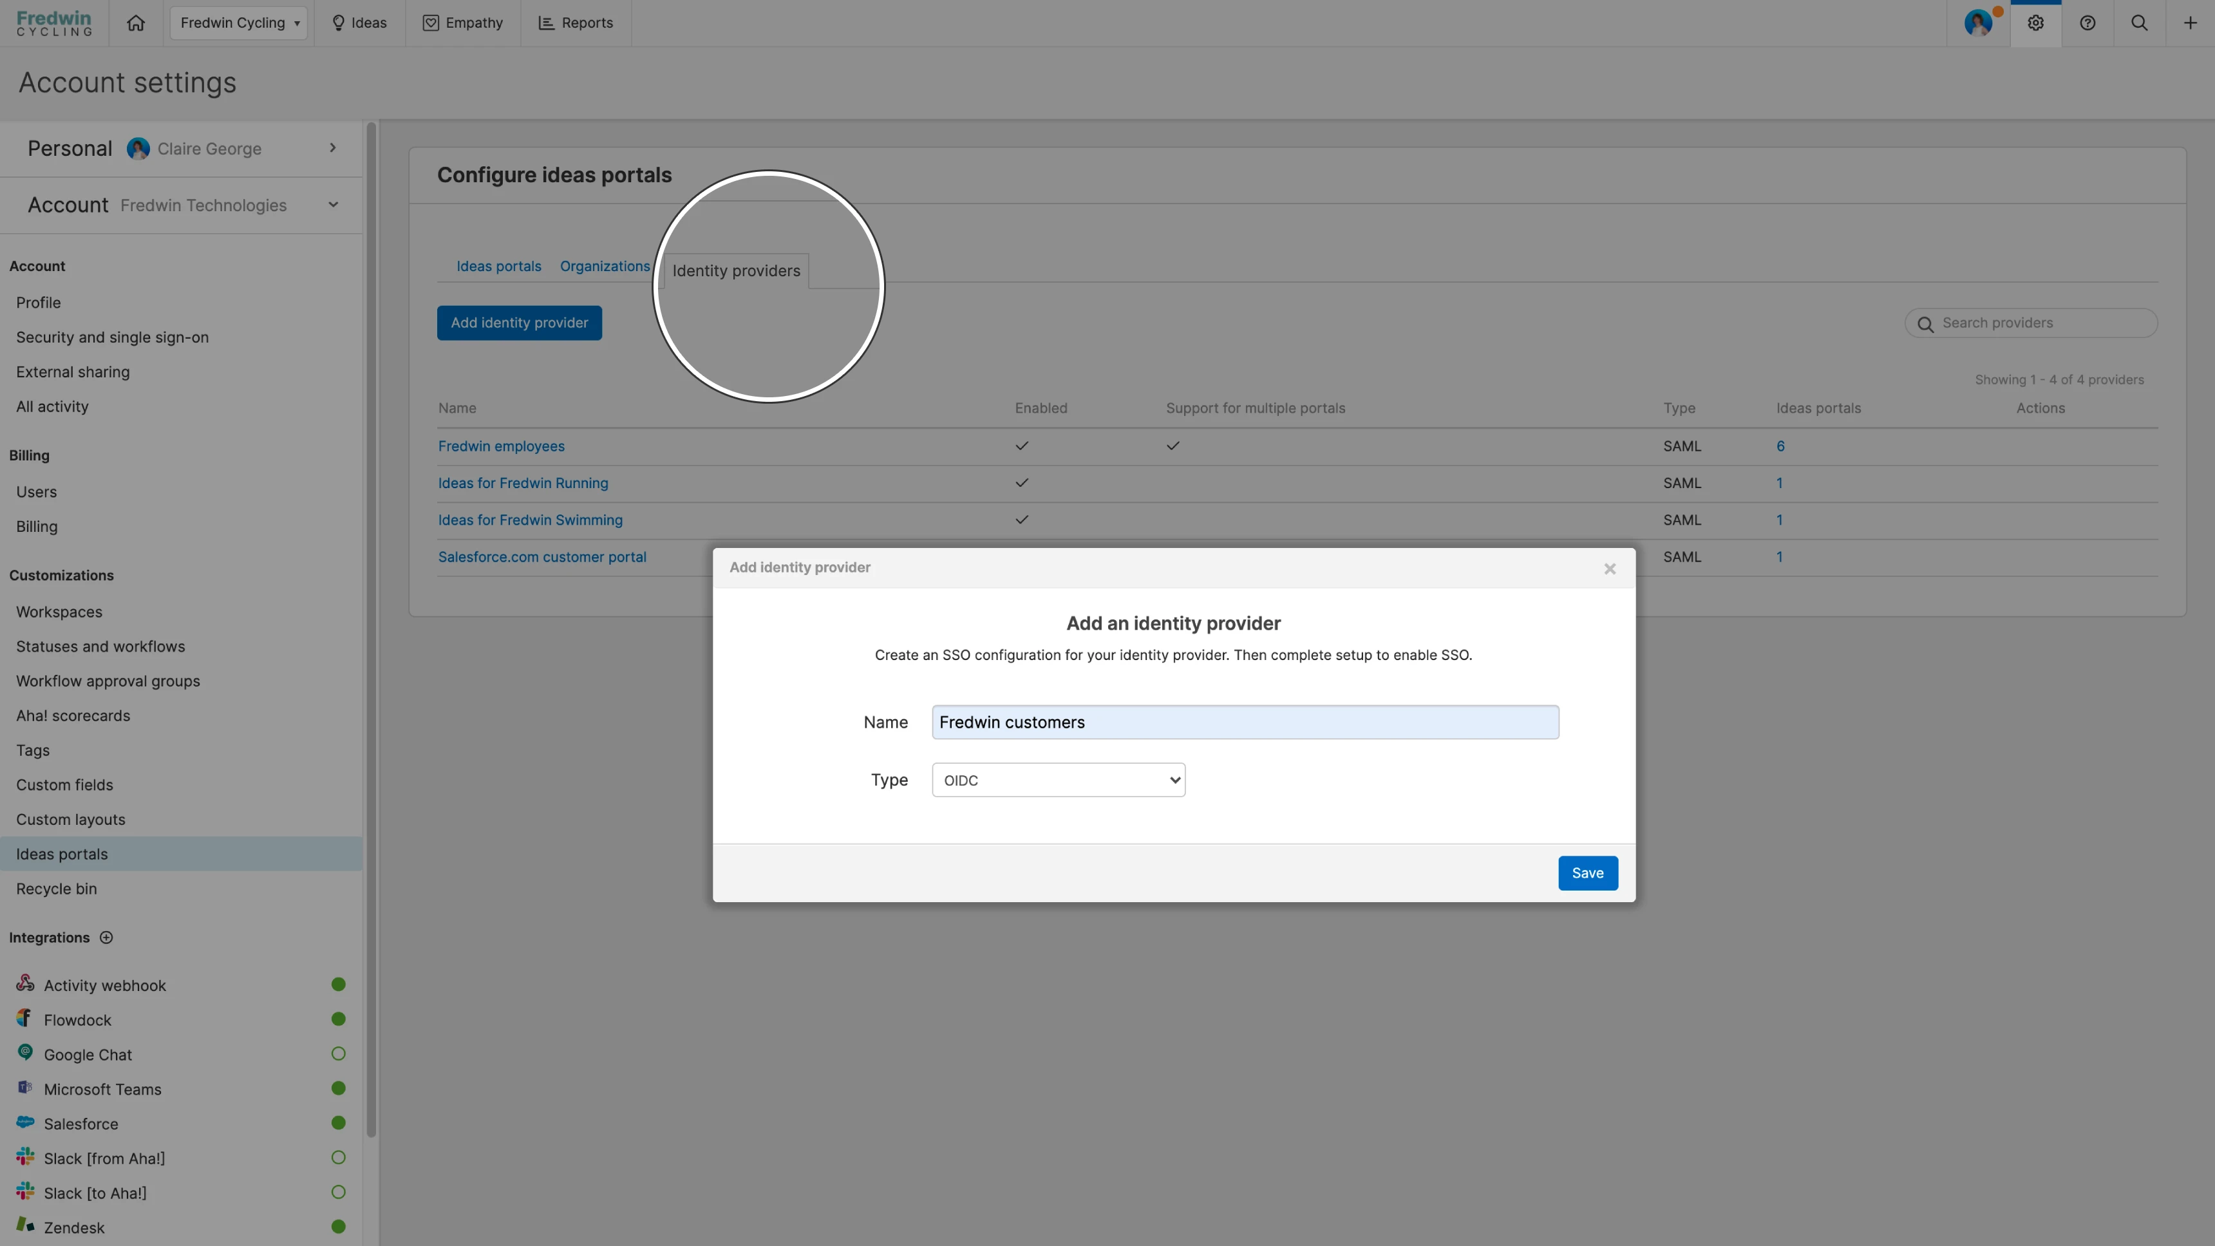The width and height of the screenshot is (2215, 1246).
Task: Open the Type dropdown showing OIDC
Action: pyautogui.click(x=1058, y=780)
